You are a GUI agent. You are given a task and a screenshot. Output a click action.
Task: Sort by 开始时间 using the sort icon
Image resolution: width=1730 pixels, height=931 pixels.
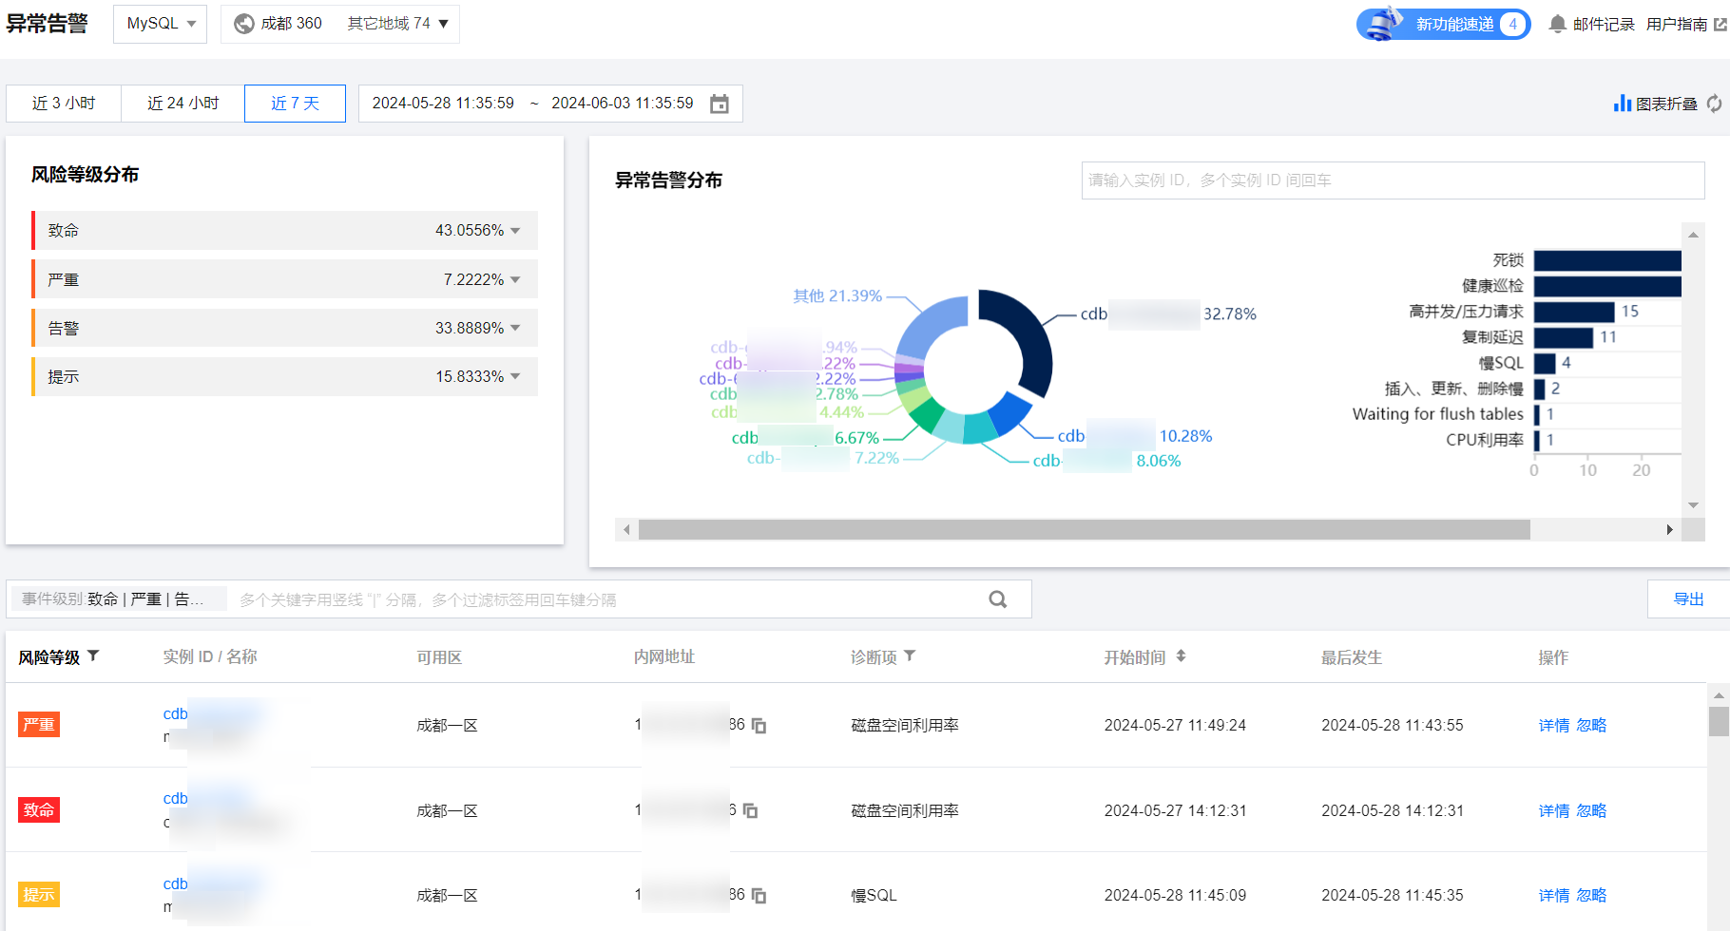(x=1181, y=655)
